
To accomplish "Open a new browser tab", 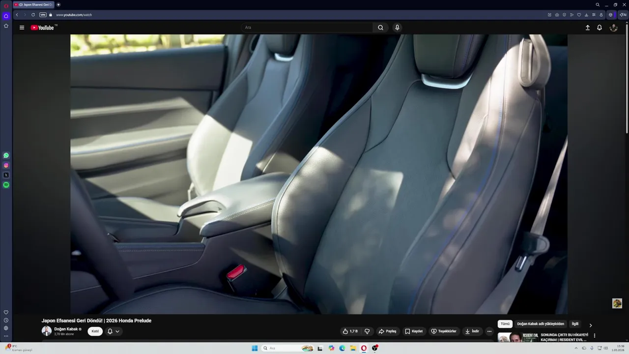I will pyautogui.click(x=58, y=4).
